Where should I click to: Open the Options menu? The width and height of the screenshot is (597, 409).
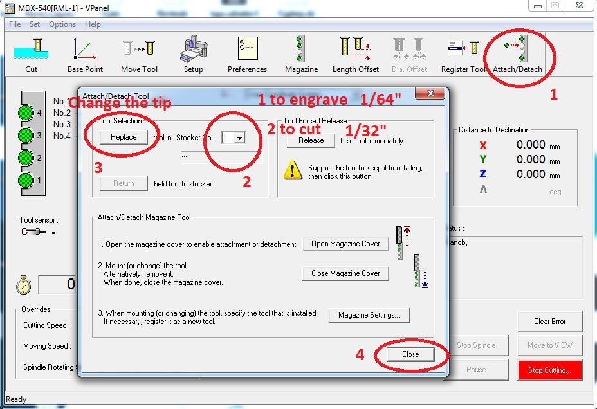(62, 24)
